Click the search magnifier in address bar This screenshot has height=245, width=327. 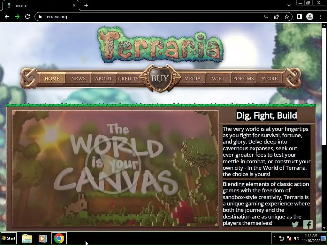click(x=266, y=17)
